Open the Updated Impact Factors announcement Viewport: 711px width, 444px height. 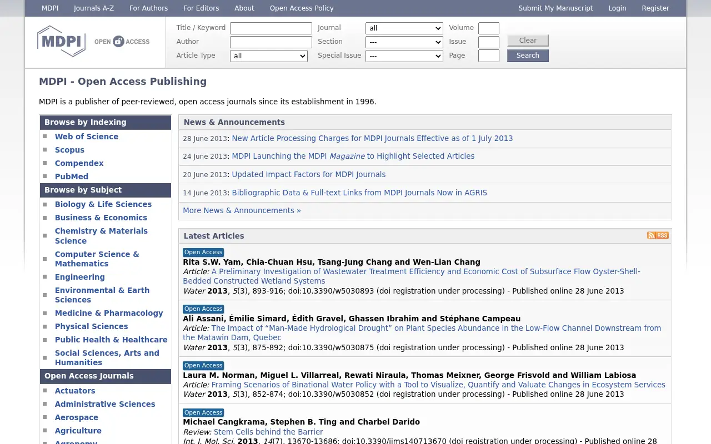(308, 174)
